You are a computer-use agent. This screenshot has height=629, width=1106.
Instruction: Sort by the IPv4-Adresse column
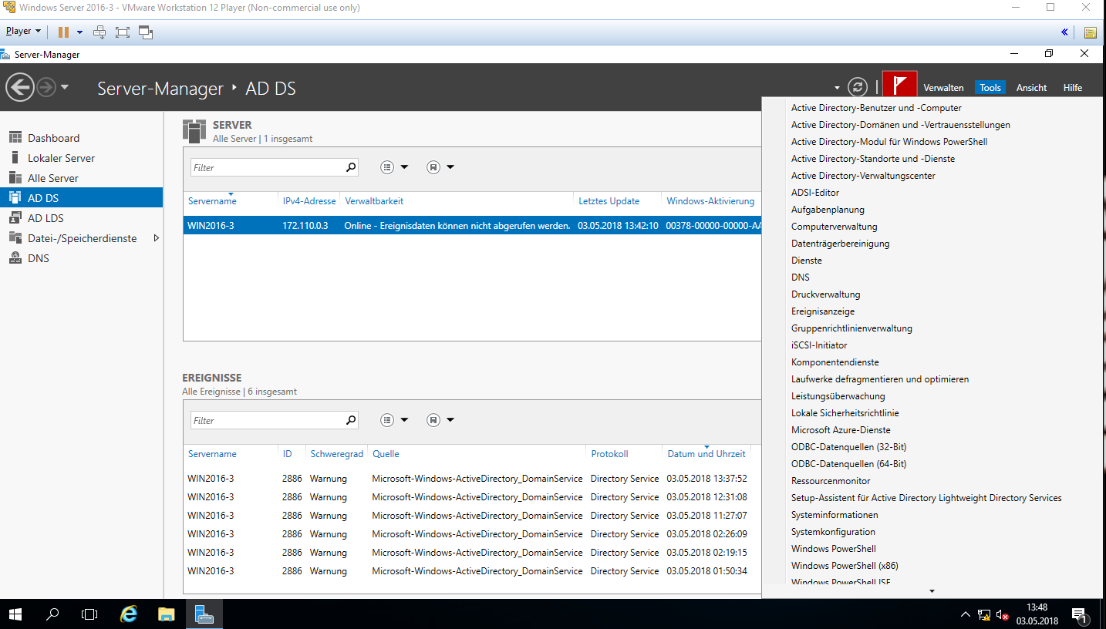pyautogui.click(x=309, y=201)
